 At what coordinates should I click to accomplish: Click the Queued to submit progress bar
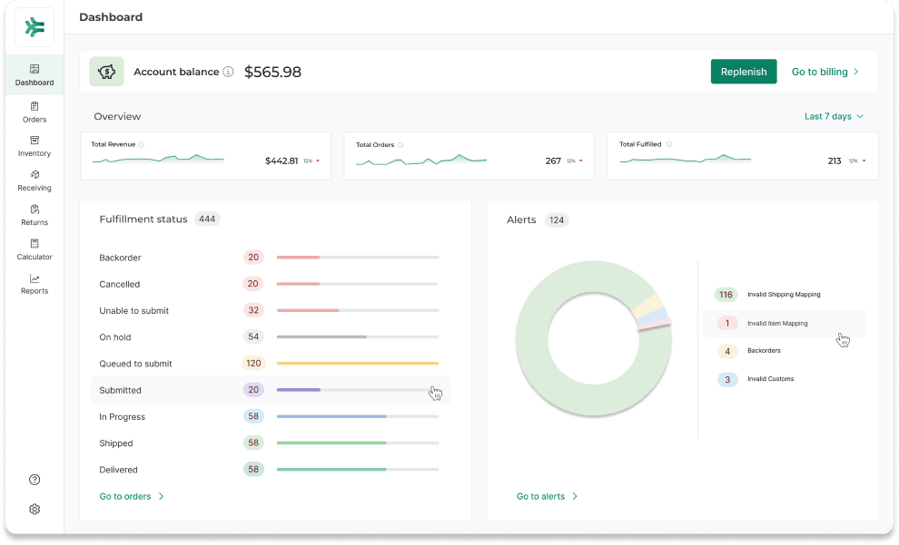pos(357,364)
